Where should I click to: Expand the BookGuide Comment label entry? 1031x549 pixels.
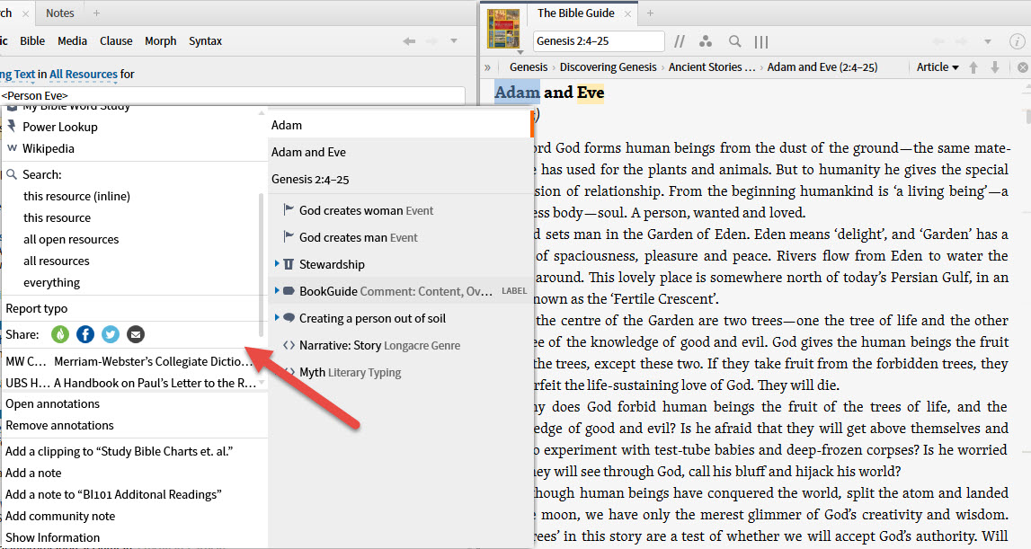tap(277, 290)
